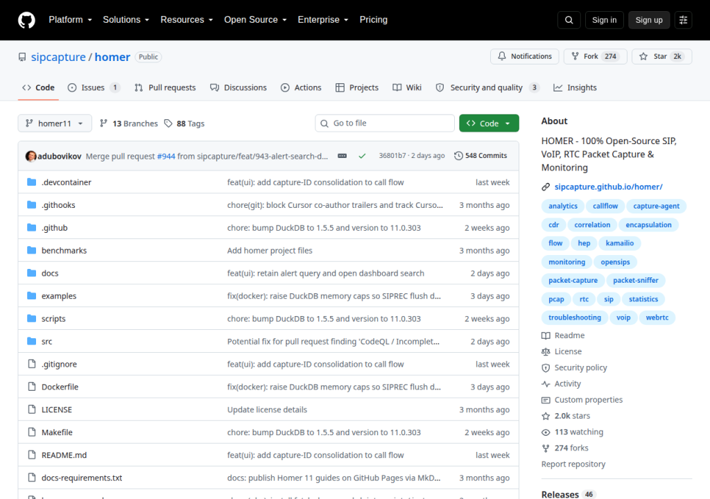Viewport: 710px width, 499px height.
Task: Open the search magnifier button in header
Action: 569,20
